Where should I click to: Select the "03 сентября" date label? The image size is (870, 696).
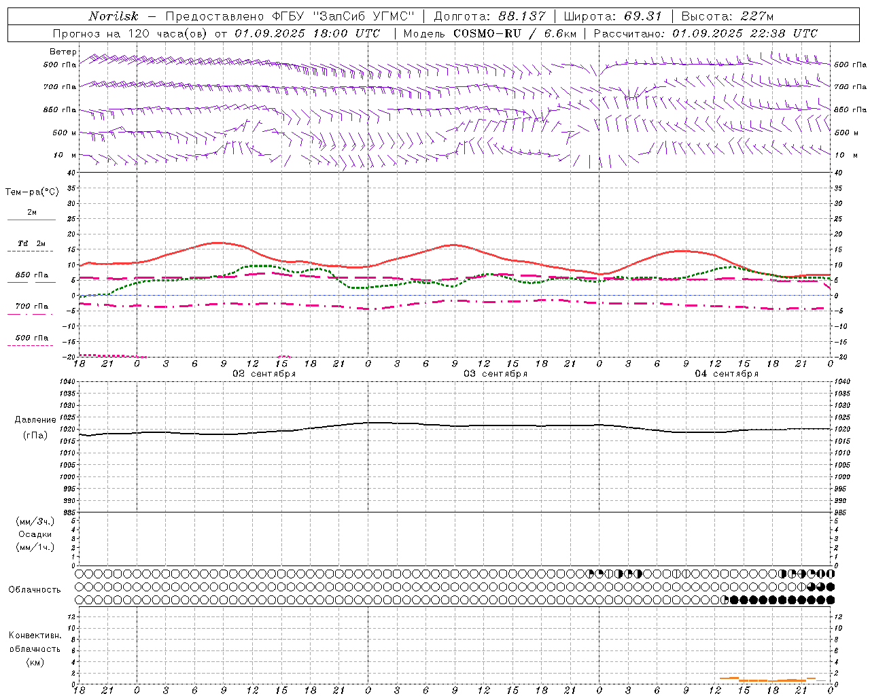495,374
